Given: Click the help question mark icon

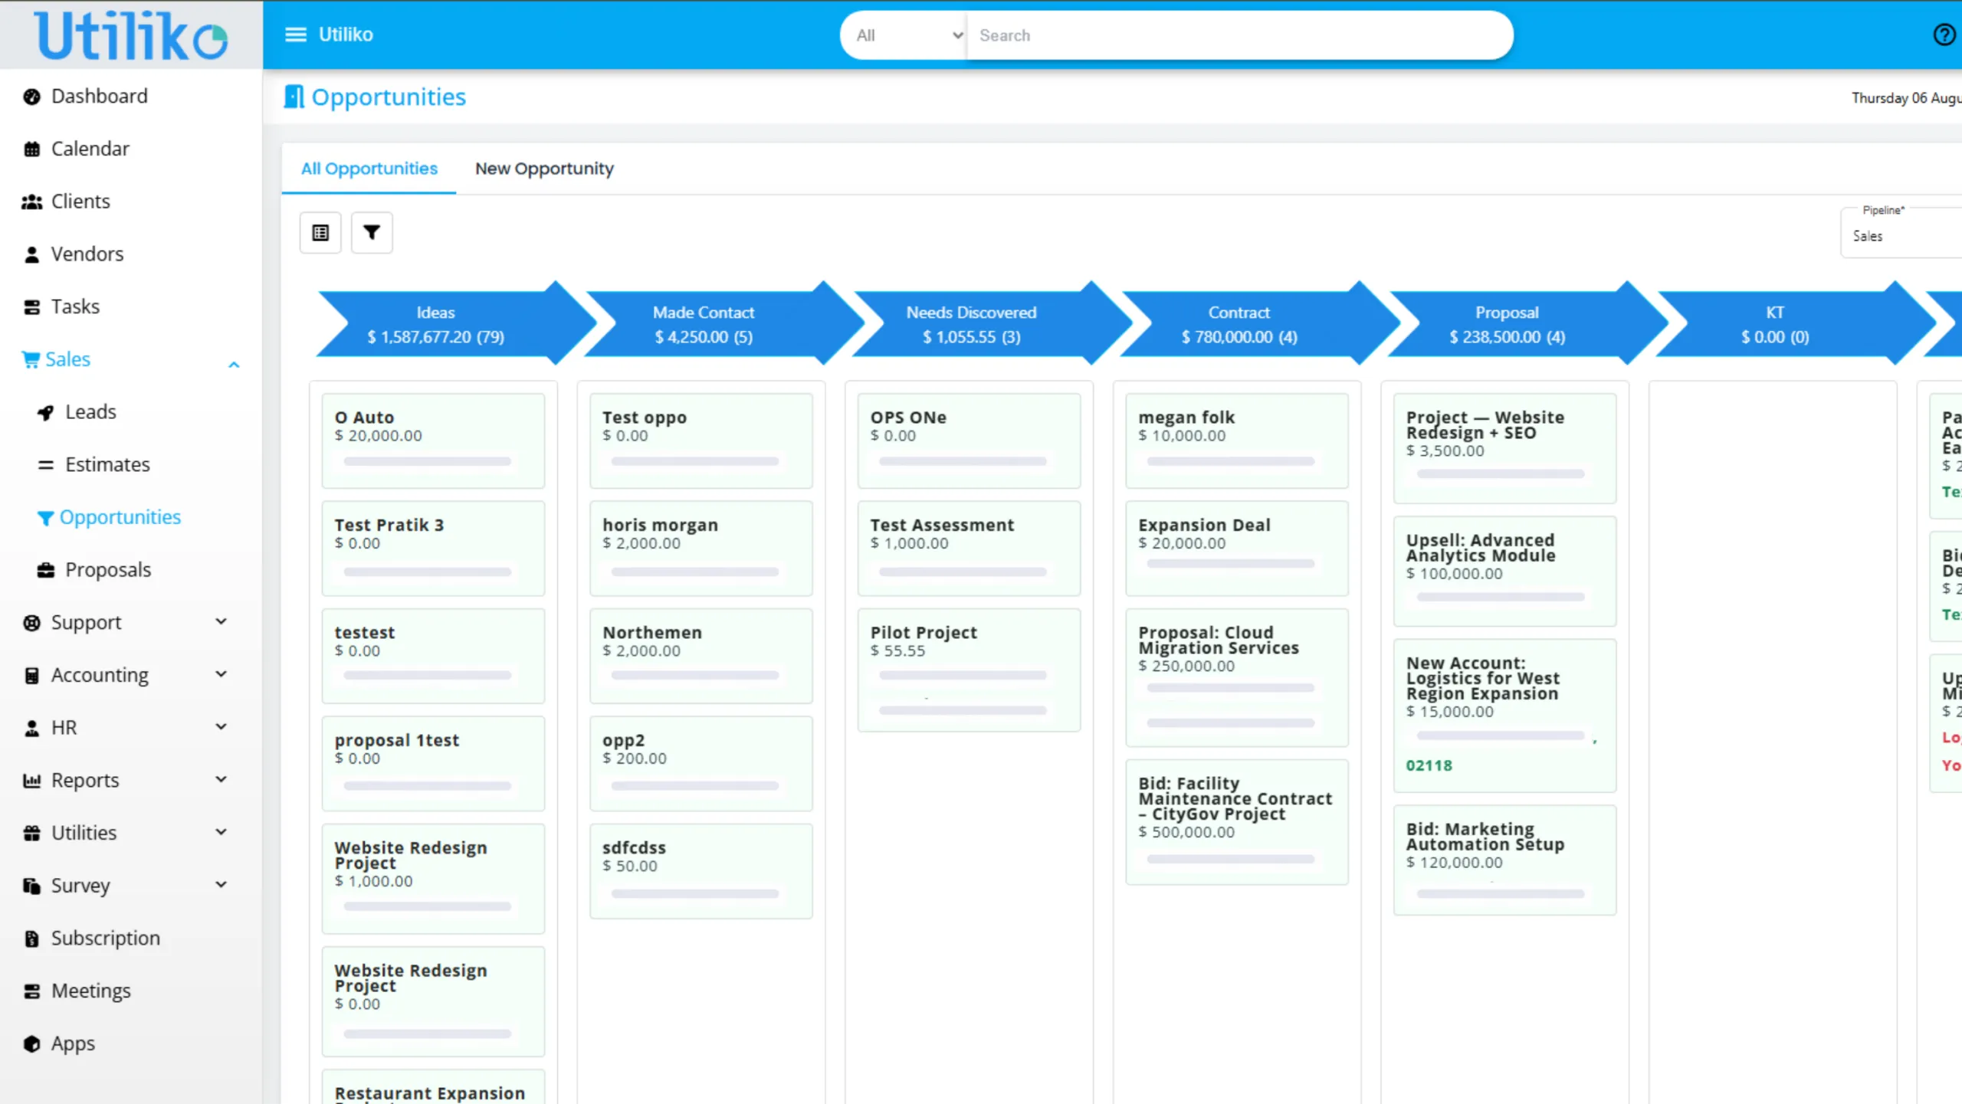Looking at the screenshot, I should point(1944,34).
